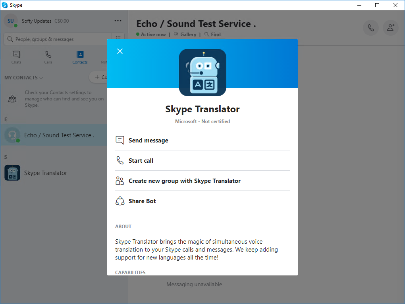Click the Skype logo in title bar

pyautogui.click(x=5, y=5)
